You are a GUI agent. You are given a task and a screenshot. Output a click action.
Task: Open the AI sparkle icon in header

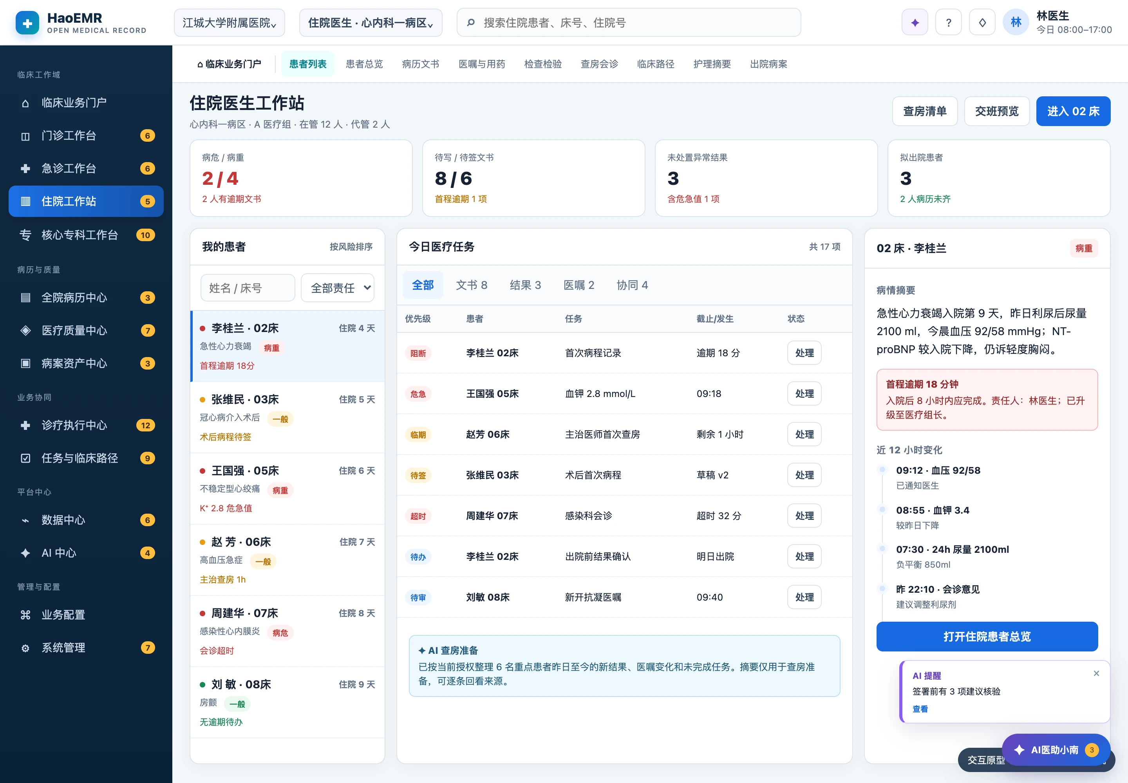point(915,23)
